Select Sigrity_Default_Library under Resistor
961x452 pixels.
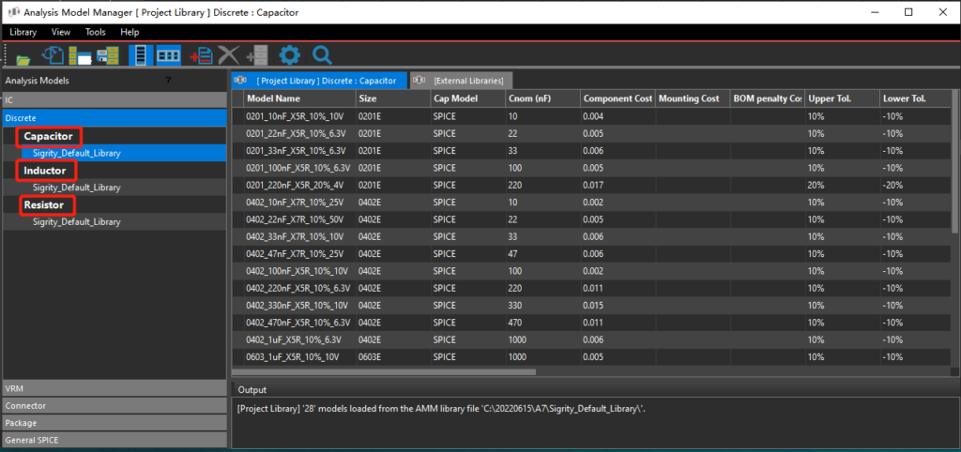[x=76, y=221]
